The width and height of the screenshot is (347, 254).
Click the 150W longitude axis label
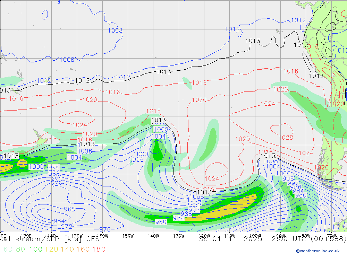(x=128, y=236)
